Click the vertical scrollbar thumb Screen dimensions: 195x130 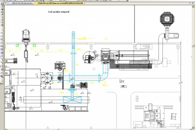click(x=193, y=46)
